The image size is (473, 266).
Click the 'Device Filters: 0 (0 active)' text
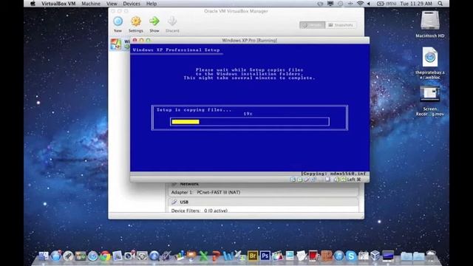point(200,211)
